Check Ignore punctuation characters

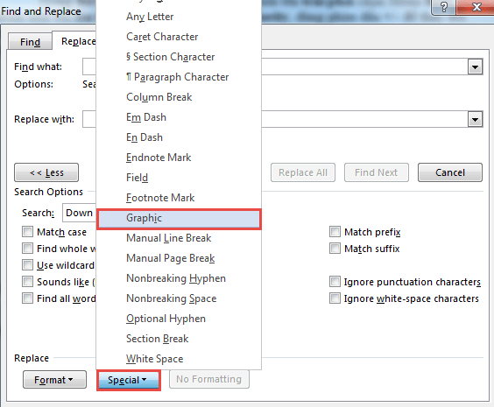click(335, 282)
